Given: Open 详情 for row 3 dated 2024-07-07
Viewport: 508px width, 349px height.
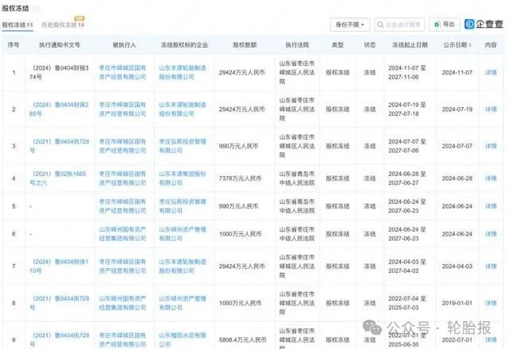Looking at the screenshot, I should [x=491, y=146].
